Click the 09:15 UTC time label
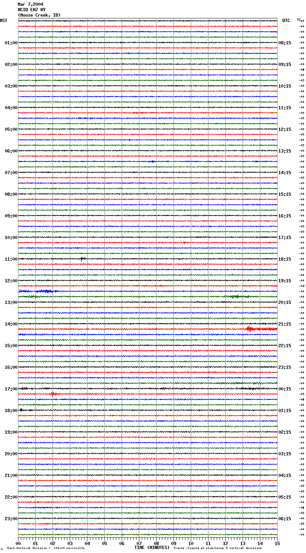Screen dimensions: 306x553 pyautogui.click(x=285, y=65)
